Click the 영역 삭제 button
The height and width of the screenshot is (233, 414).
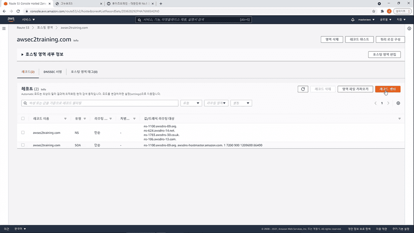[332, 39]
